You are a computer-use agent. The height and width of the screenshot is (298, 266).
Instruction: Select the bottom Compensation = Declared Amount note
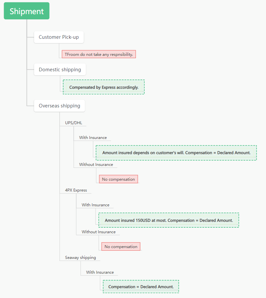[x=141, y=287]
